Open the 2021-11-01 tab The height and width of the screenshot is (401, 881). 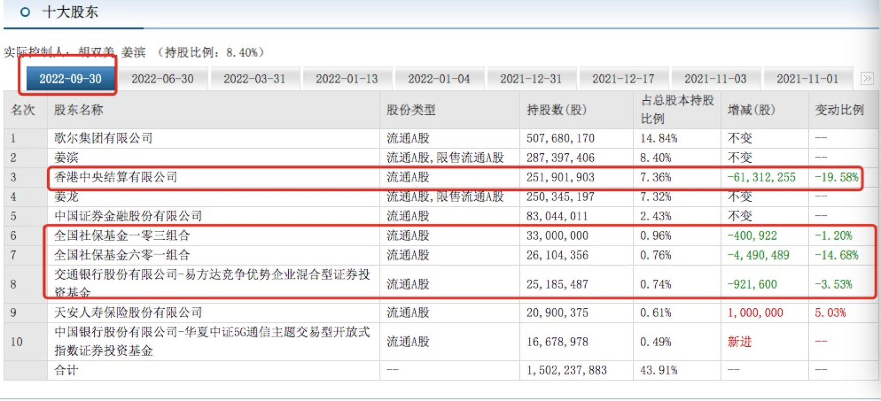807,79
